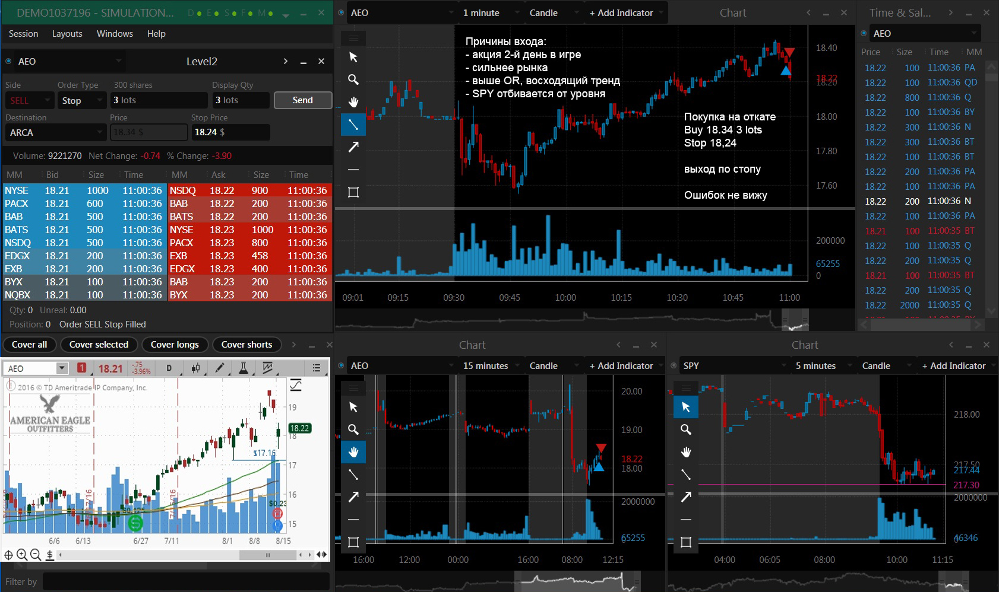Select the rectangle tool in the 15 minutes AEO chart

353,542
